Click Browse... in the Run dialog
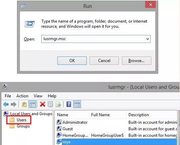 [137, 61]
